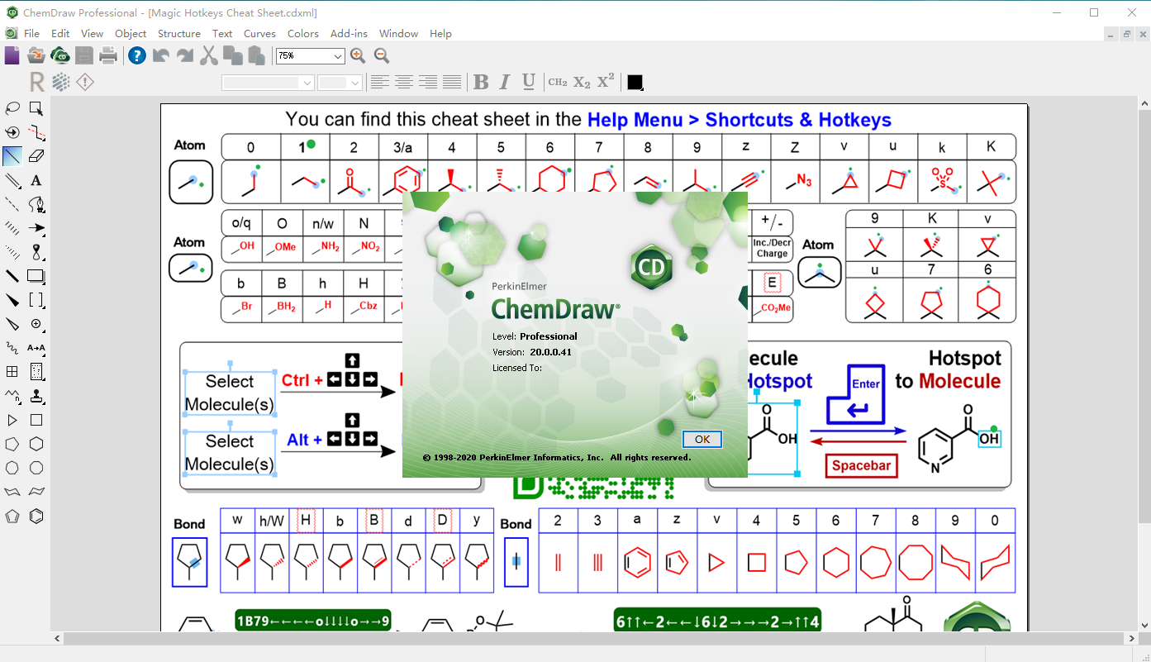Screen dimensions: 1151x662
Task: Open the 75% zoom level dropdown
Action: coord(338,55)
